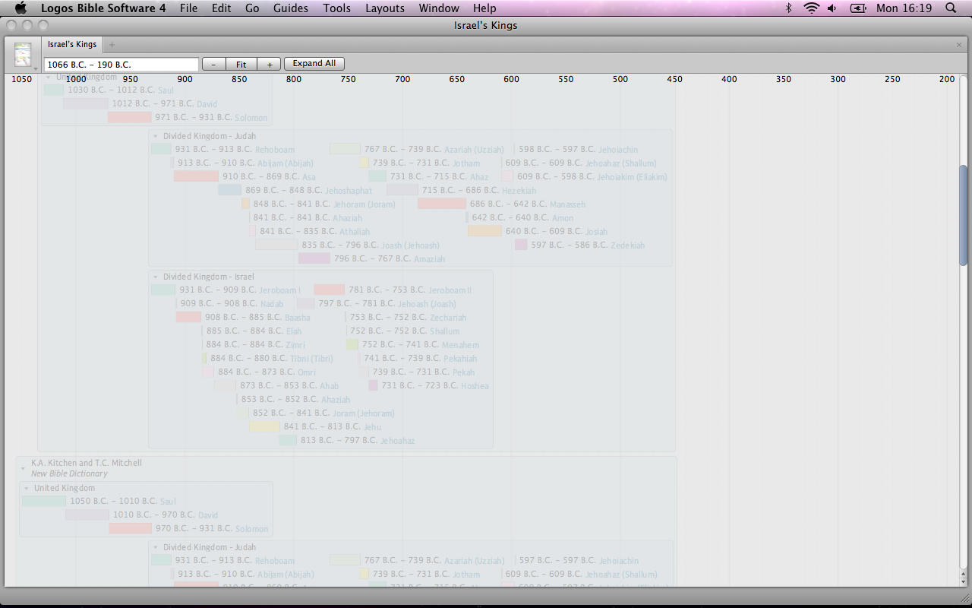Collapse the lower United Kingdom group
972x608 pixels.
point(27,489)
